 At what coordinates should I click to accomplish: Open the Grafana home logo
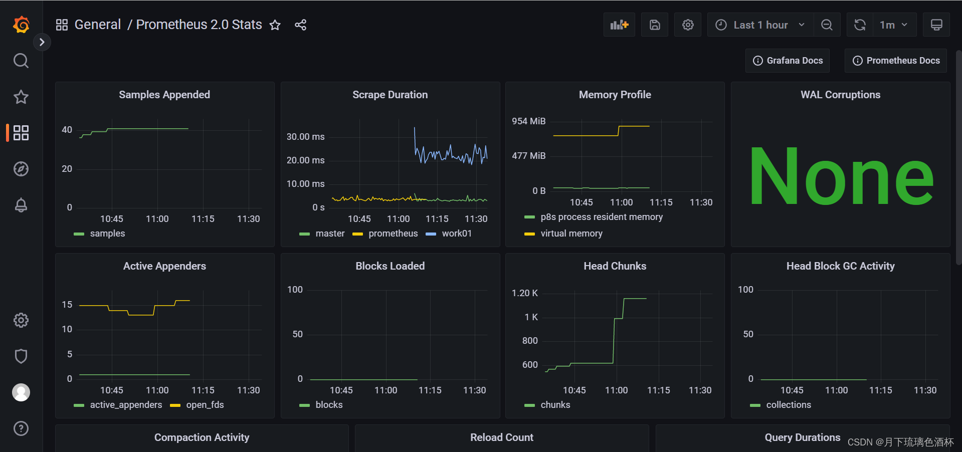coord(21,25)
